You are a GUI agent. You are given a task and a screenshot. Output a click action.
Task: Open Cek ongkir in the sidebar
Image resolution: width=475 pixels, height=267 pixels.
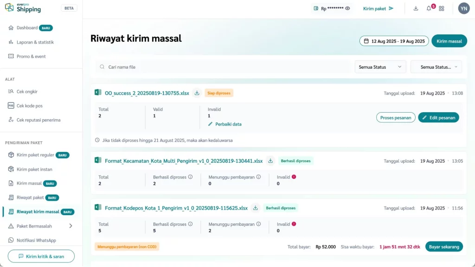27,91
